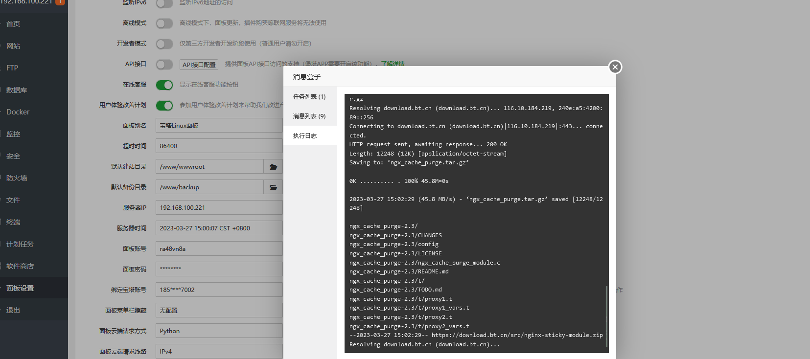Click the nginx-sticky-module.zip URL log line
This screenshot has width=810, height=359.
click(476, 335)
